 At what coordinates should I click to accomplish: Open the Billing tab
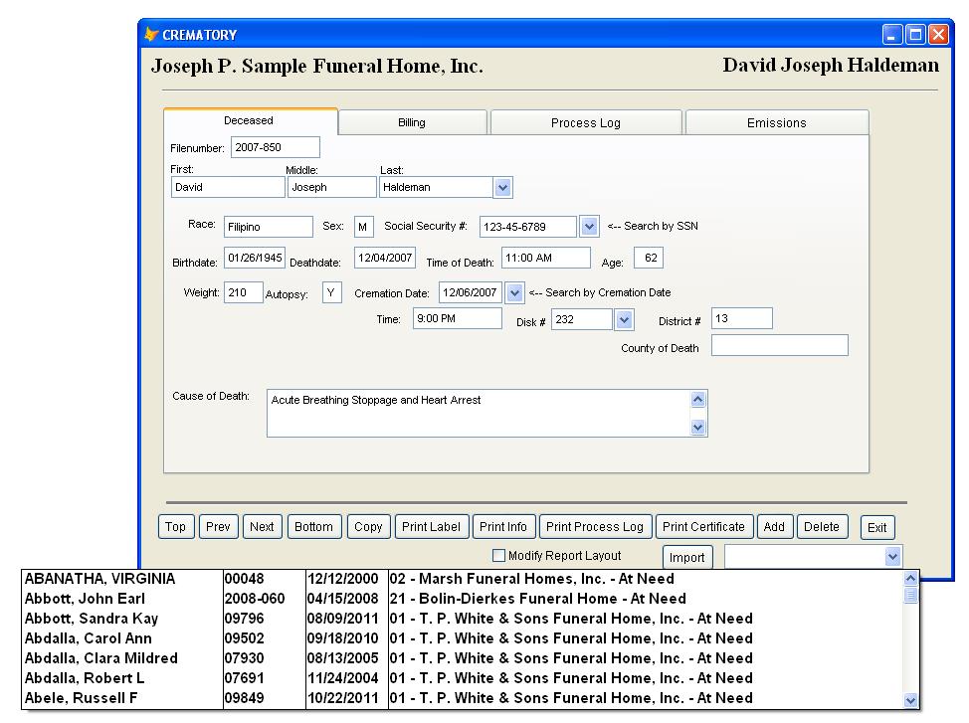(412, 122)
